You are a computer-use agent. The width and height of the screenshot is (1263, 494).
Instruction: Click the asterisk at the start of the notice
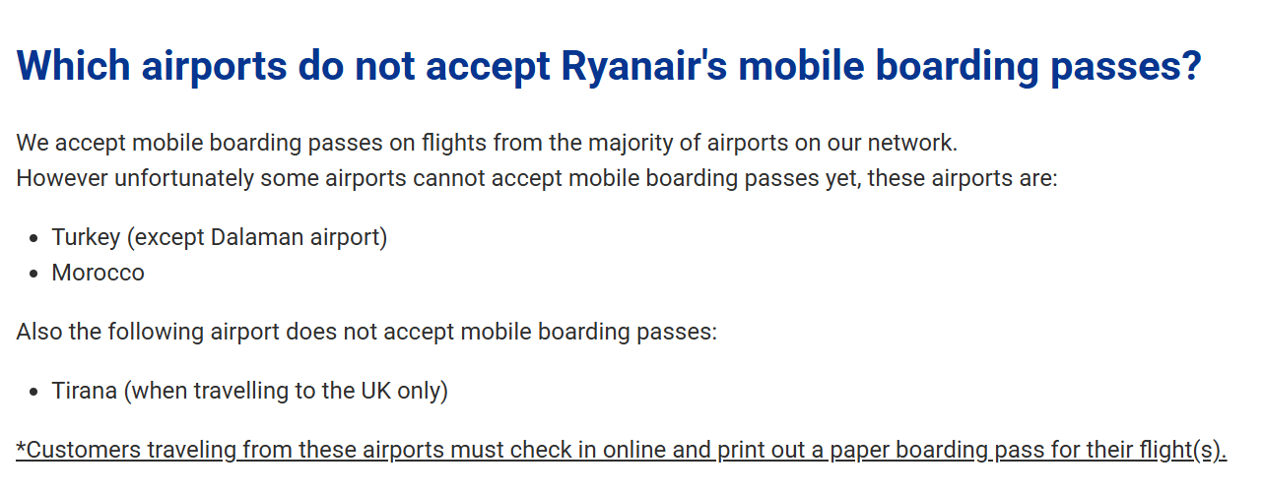tap(22, 446)
